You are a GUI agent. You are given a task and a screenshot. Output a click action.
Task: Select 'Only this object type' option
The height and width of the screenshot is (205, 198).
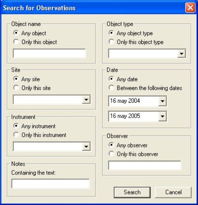coord(111,42)
